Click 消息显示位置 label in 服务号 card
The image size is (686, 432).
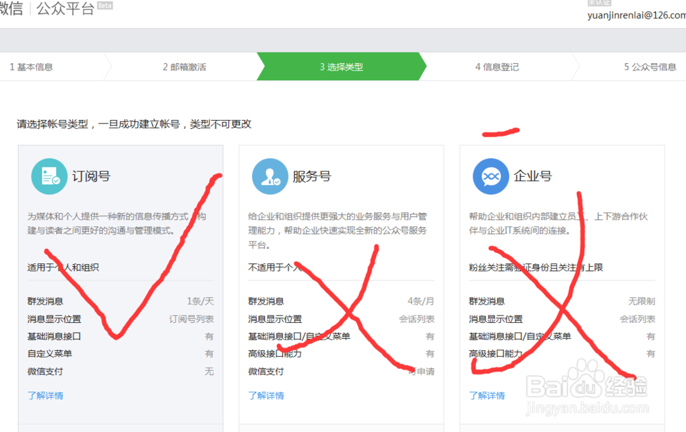click(275, 319)
